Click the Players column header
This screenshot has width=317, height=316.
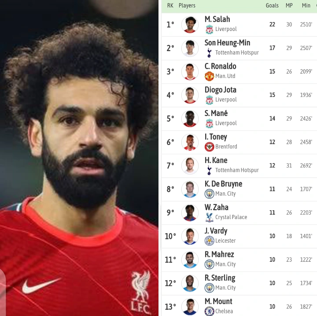pos(187,6)
